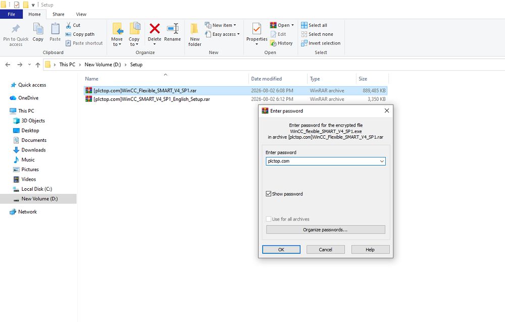The width and height of the screenshot is (505, 322).
Task: Sort by the Name column header
Action: (91, 79)
